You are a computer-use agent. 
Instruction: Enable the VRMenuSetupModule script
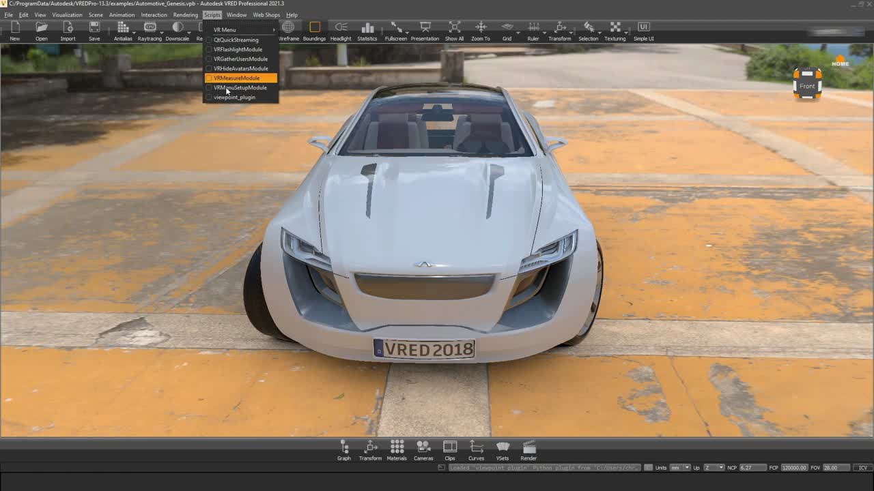pos(240,87)
